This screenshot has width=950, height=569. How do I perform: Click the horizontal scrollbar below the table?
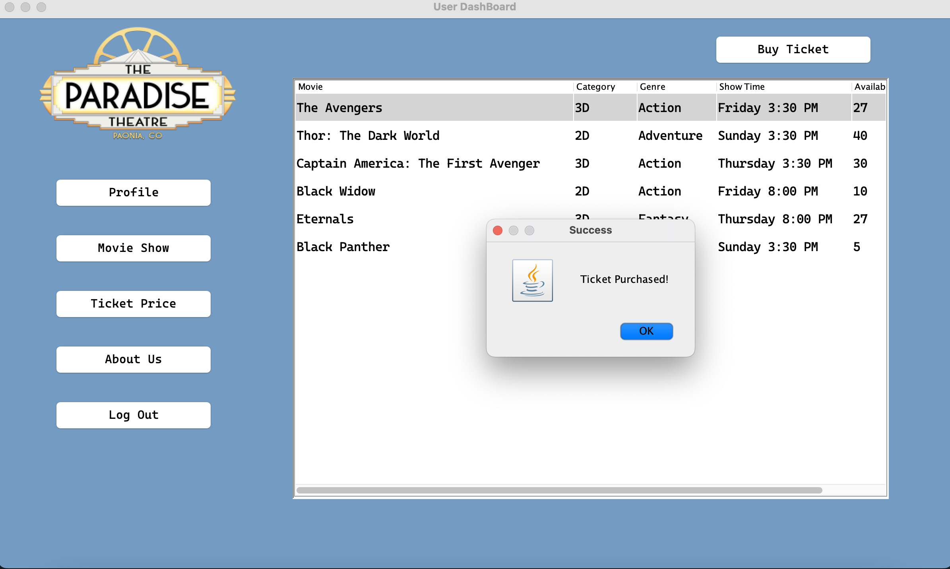tap(556, 490)
